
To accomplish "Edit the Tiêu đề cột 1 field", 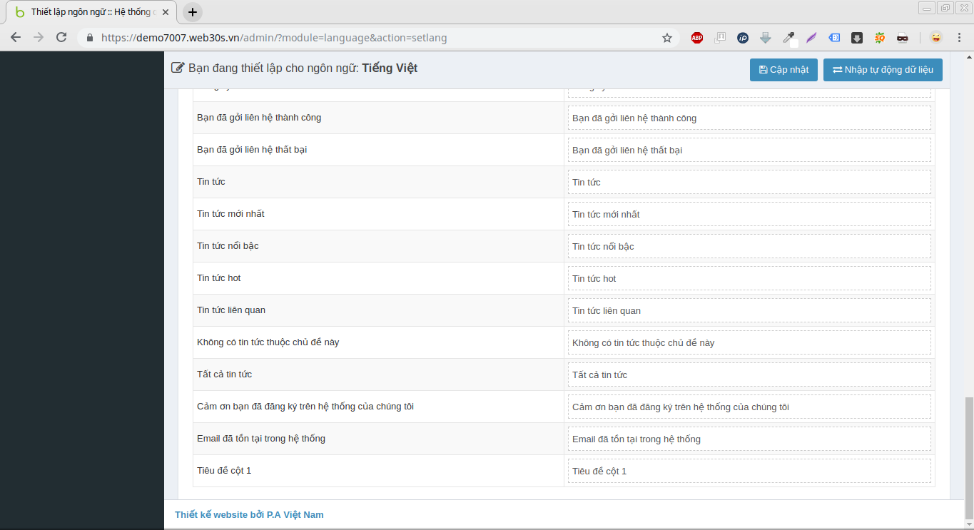I will (749, 471).
